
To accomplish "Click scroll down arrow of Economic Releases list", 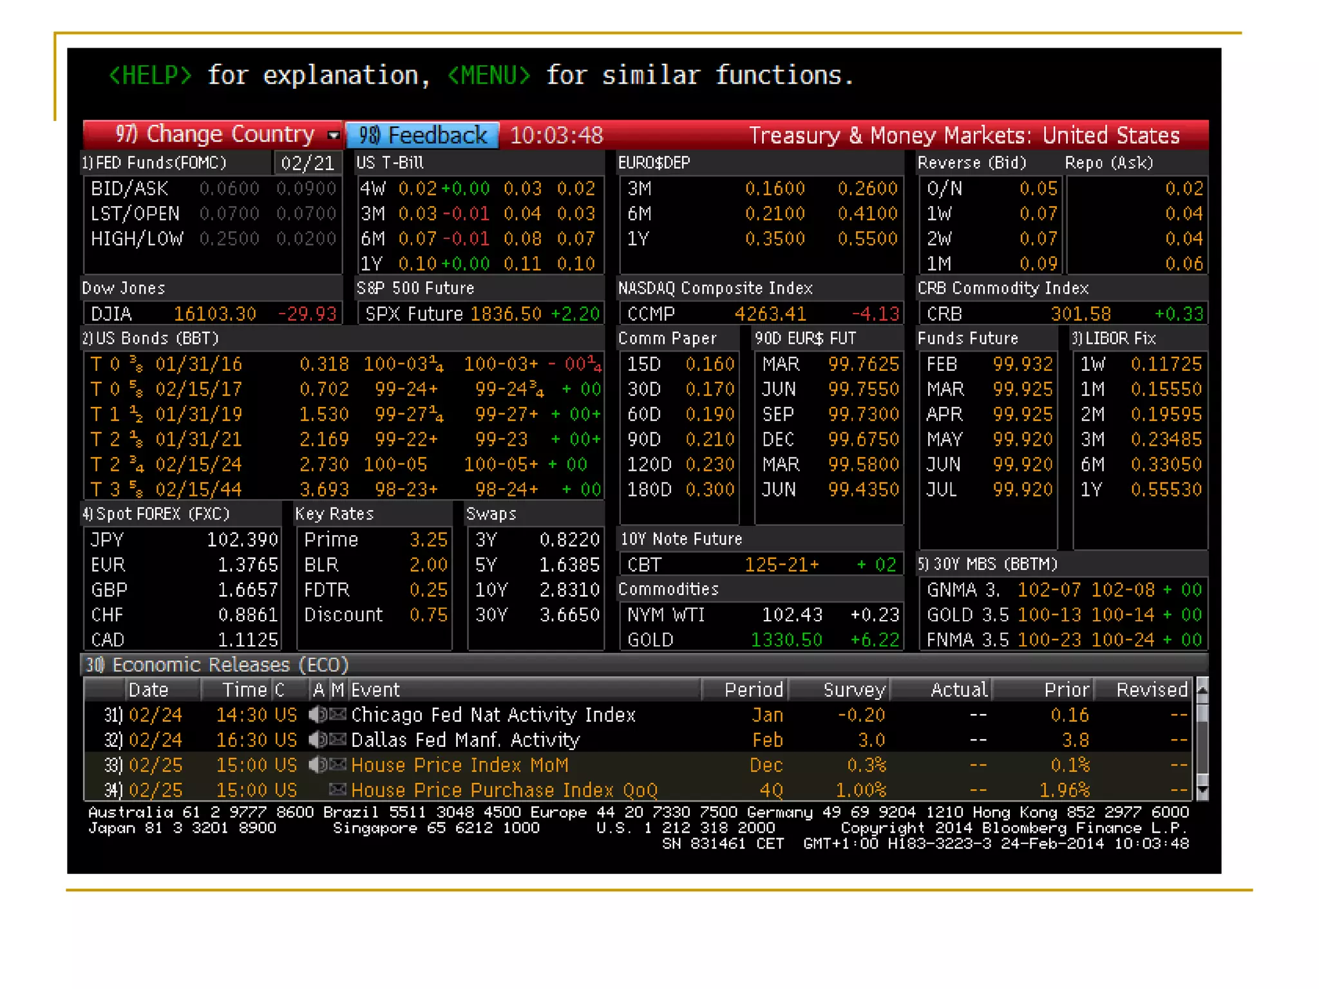I will tap(1202, 790).
